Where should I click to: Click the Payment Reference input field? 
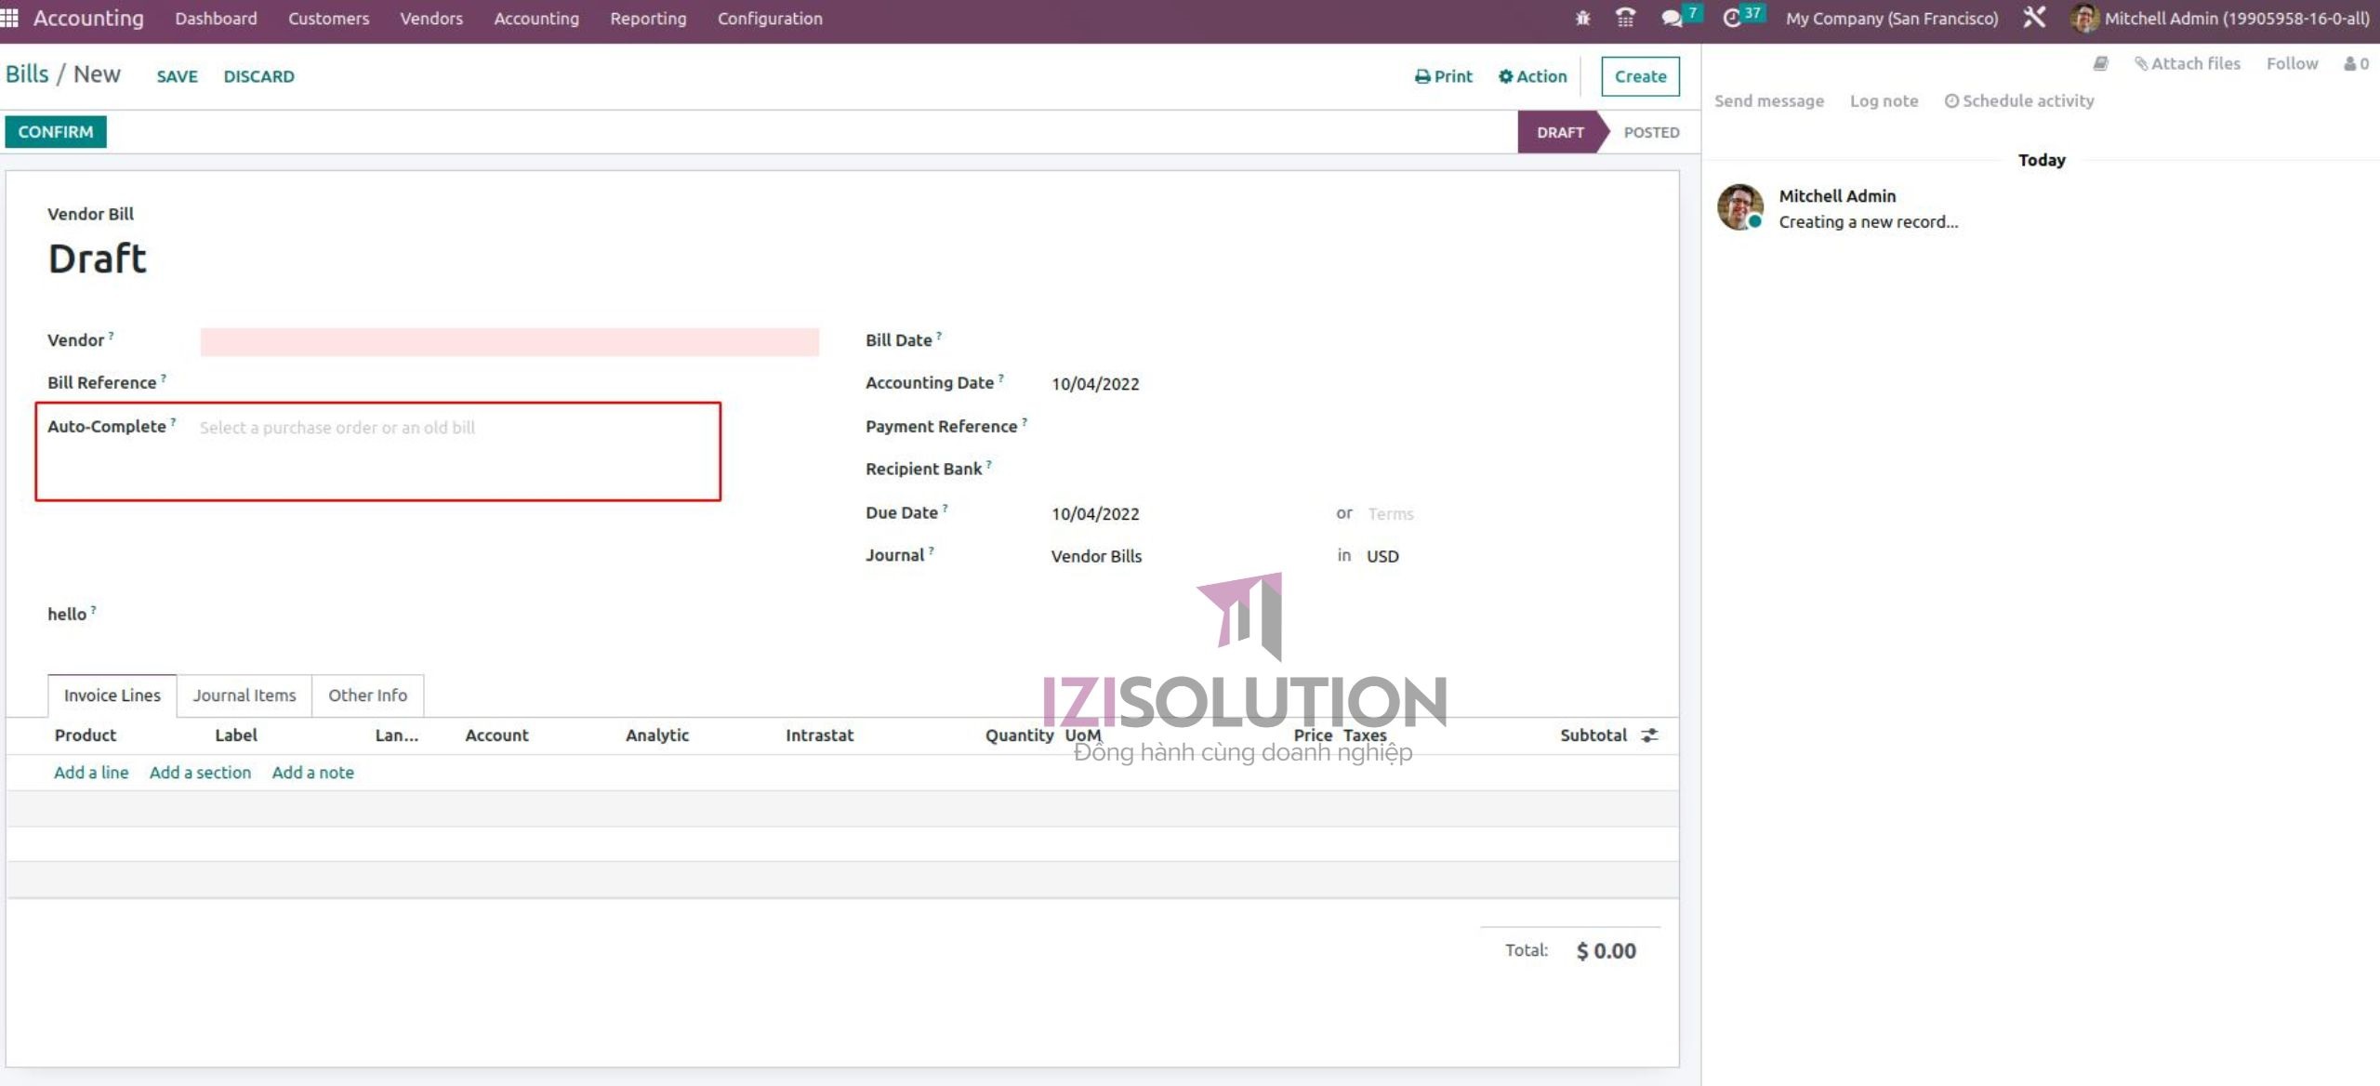pyautogui.click(x=1162, y=426)
